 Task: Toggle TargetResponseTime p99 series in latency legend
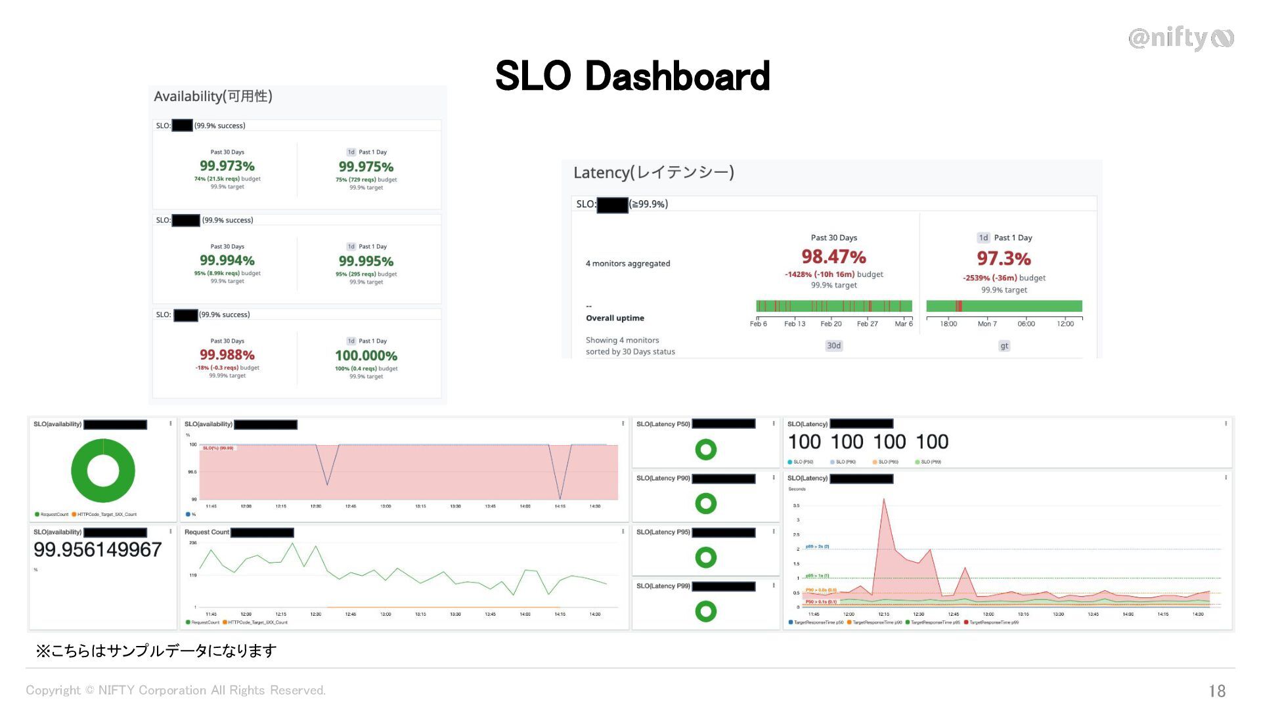(x=994, y=622)
